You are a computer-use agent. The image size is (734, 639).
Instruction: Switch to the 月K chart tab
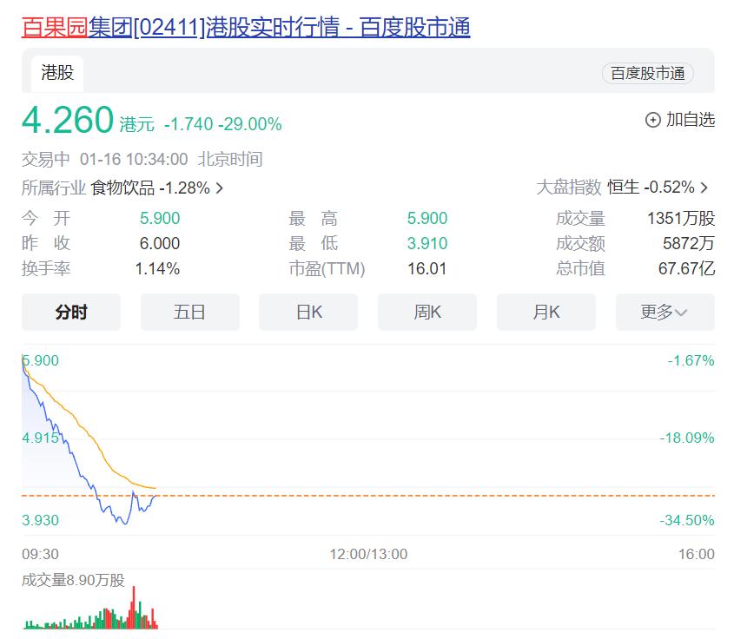click(546, 312)
